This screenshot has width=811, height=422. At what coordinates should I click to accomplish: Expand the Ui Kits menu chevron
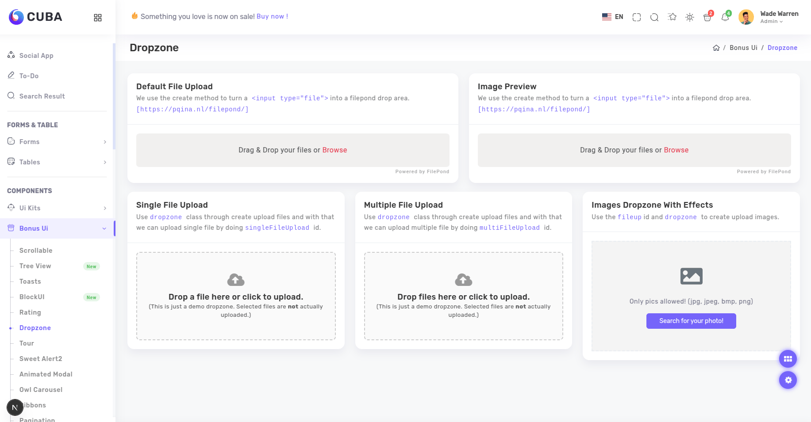click(x=105, y=208)
